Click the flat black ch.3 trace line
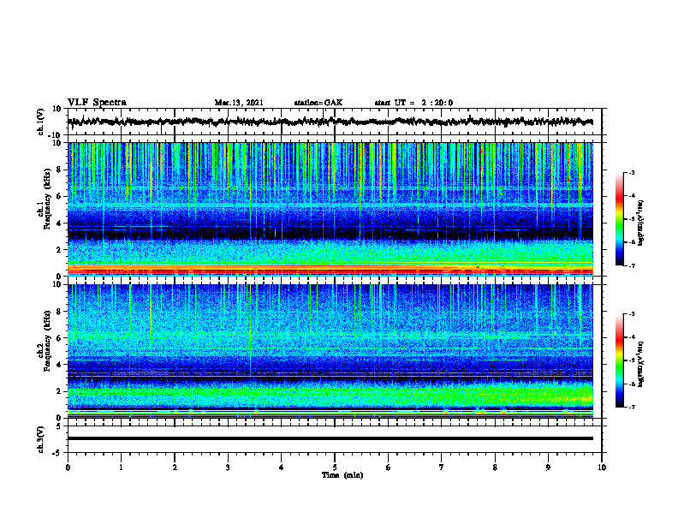The height and width of the screenshot is (524, 678). click(330, 438)
